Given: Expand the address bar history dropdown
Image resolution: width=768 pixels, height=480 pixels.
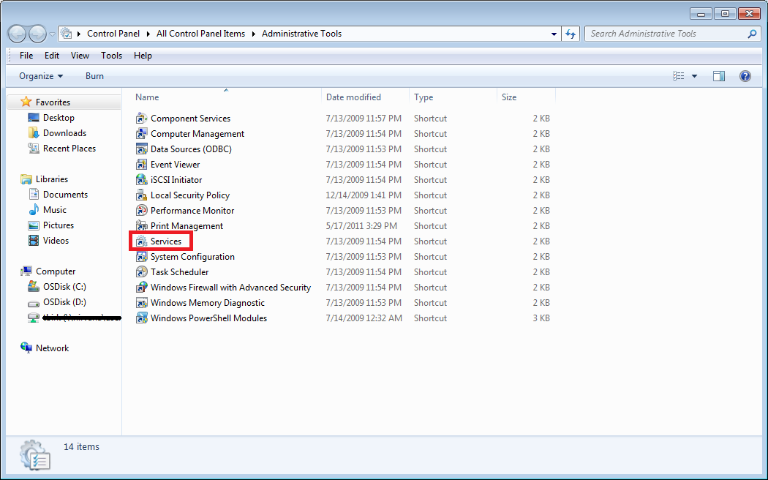Looking at the screenshot, I should coord(554,34).
